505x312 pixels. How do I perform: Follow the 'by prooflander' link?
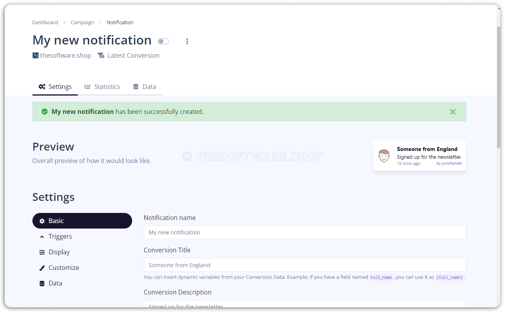[x=449, y=163]
